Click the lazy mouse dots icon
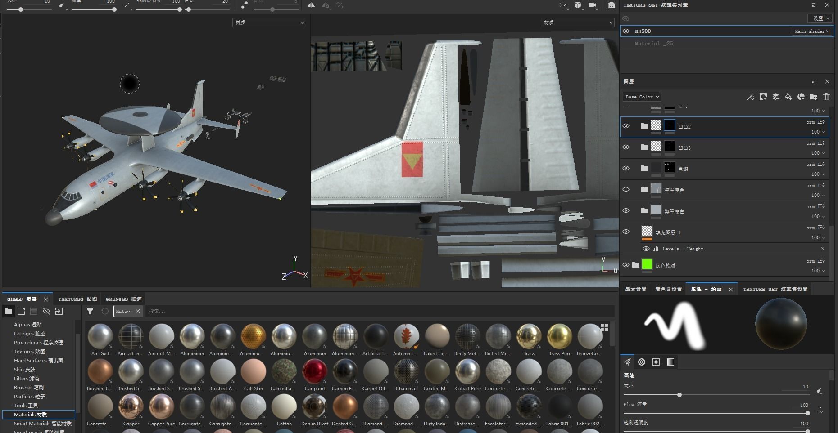The width and height of the screenshot is (838, 433). 244,5
